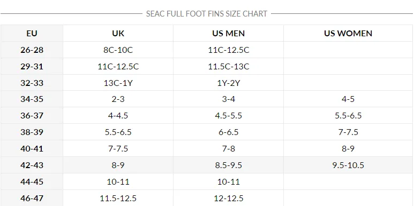Select the 11.5C-13C US men cell
Screen dimensions: 414x206
(x=228, y=66)
